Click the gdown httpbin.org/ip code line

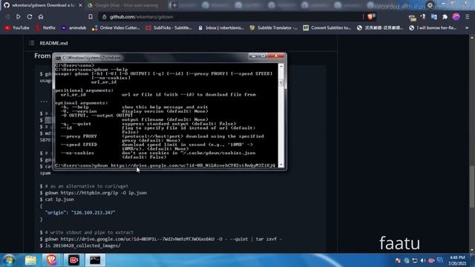click(x=94, y=193)
